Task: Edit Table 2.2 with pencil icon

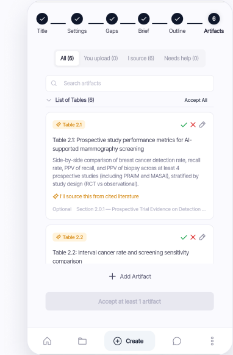Action: (203, 237)
